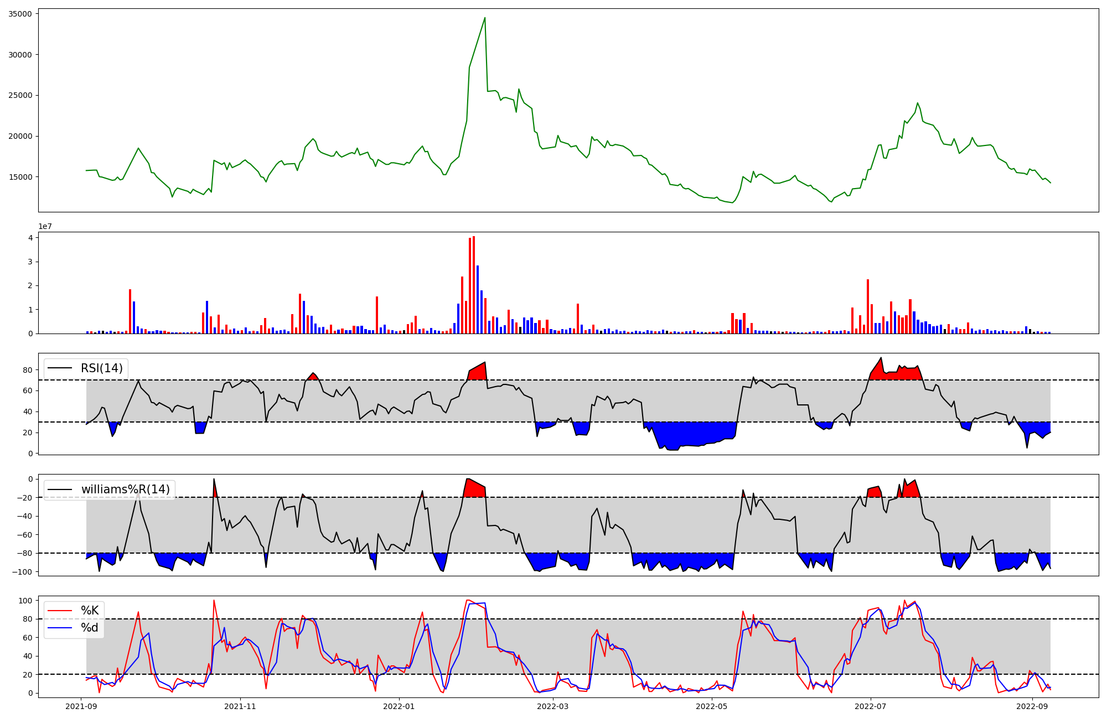Click the RSI(14) legend label

(x=102, y=368)
